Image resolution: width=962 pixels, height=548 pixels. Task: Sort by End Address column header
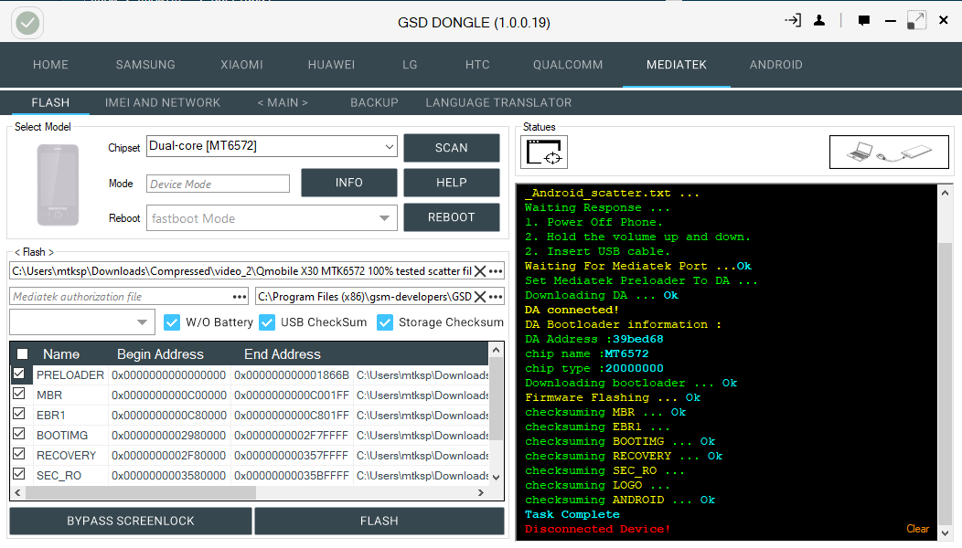click(x=283, y=354)
